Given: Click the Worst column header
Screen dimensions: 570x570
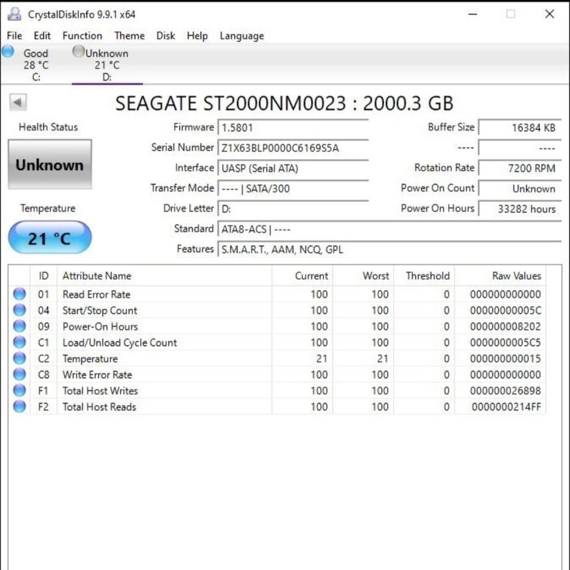Looking at the screenshot, I should [x=363, y=275].
